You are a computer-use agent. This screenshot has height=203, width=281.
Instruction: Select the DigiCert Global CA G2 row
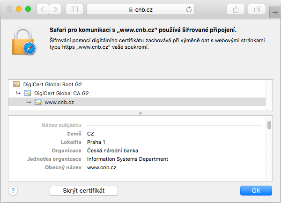coord(137,93)
